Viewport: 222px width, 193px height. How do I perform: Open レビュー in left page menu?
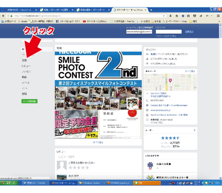click(26, 66)
